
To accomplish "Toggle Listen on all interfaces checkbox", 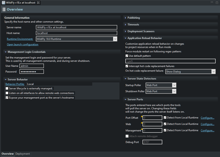I will 7,93.
